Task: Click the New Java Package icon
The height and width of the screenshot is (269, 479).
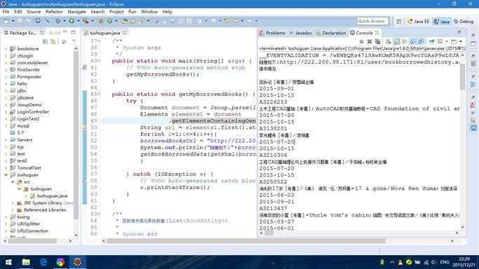Action: point(101,21)
